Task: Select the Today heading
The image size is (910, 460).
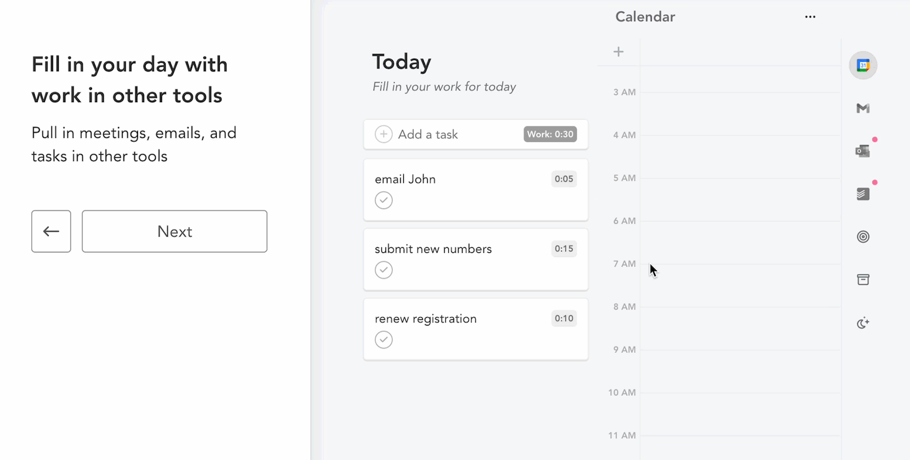Action: pyautogui.click(x=401, y=61)
